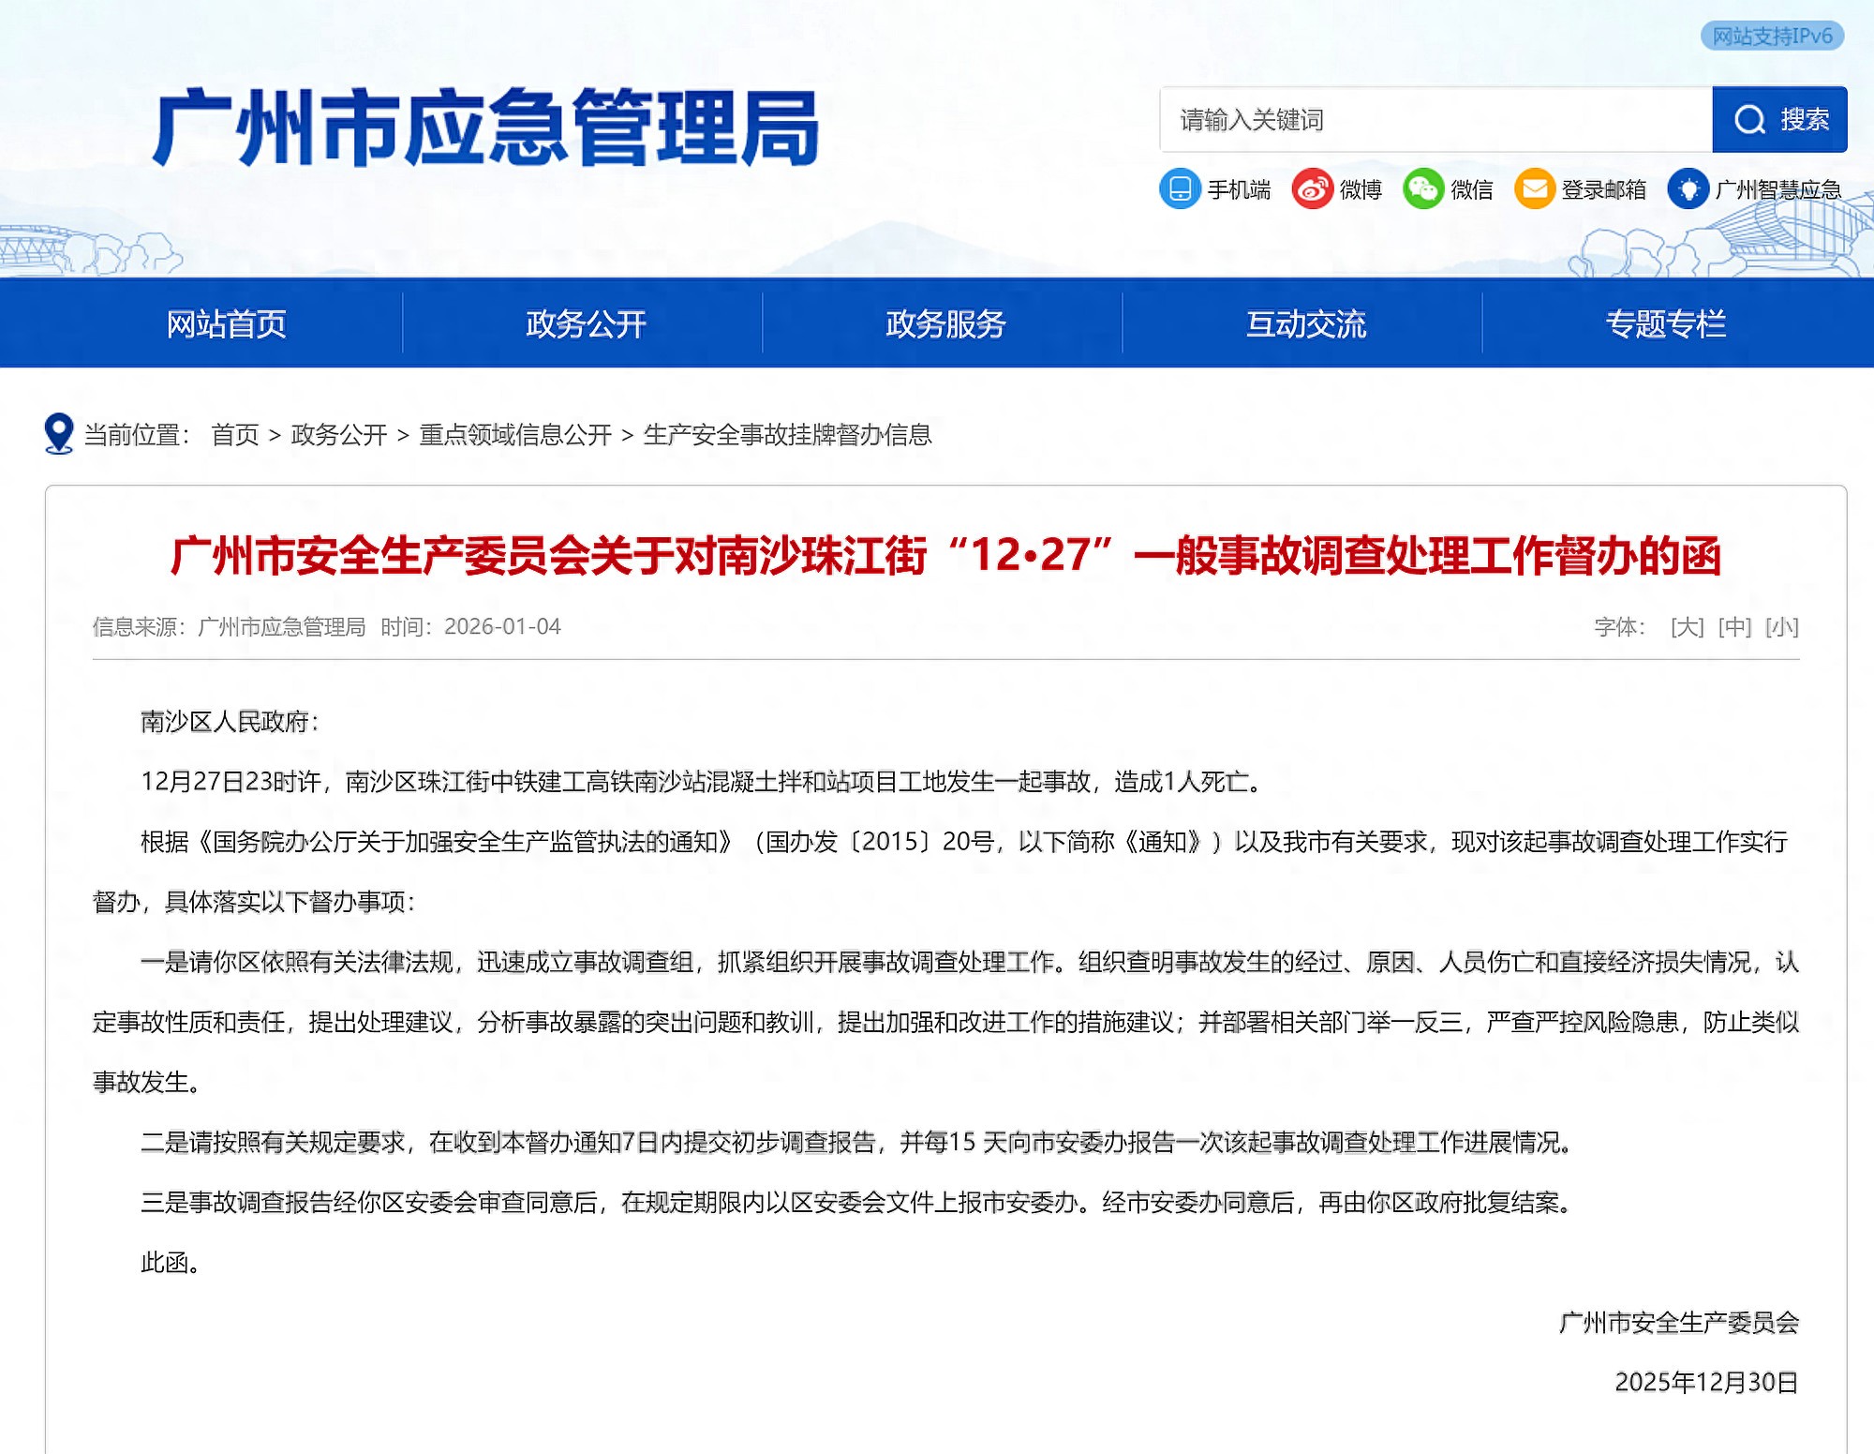
Task: Open the 网站首页 navigation tab
Action: tap(226, 323)
